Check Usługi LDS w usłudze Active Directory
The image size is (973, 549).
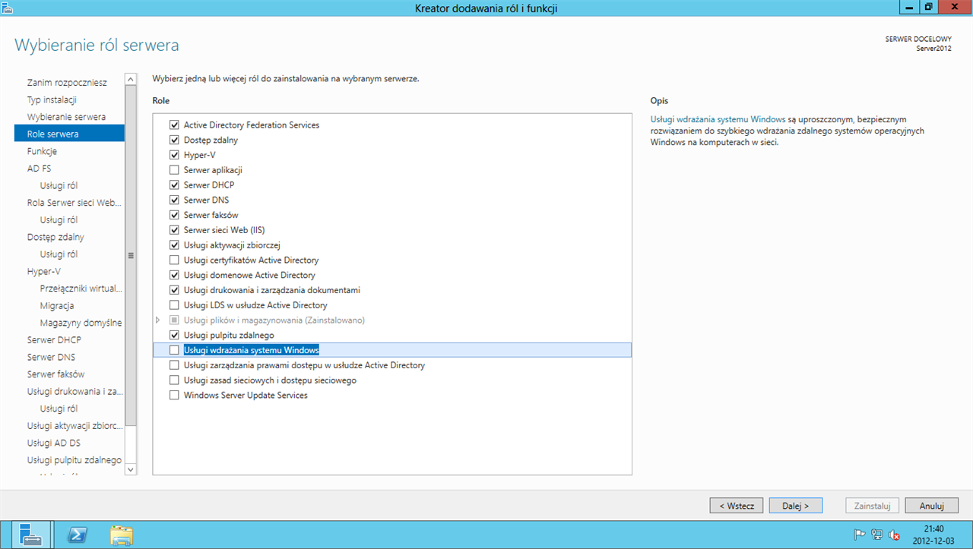click(x=174, y=305)
